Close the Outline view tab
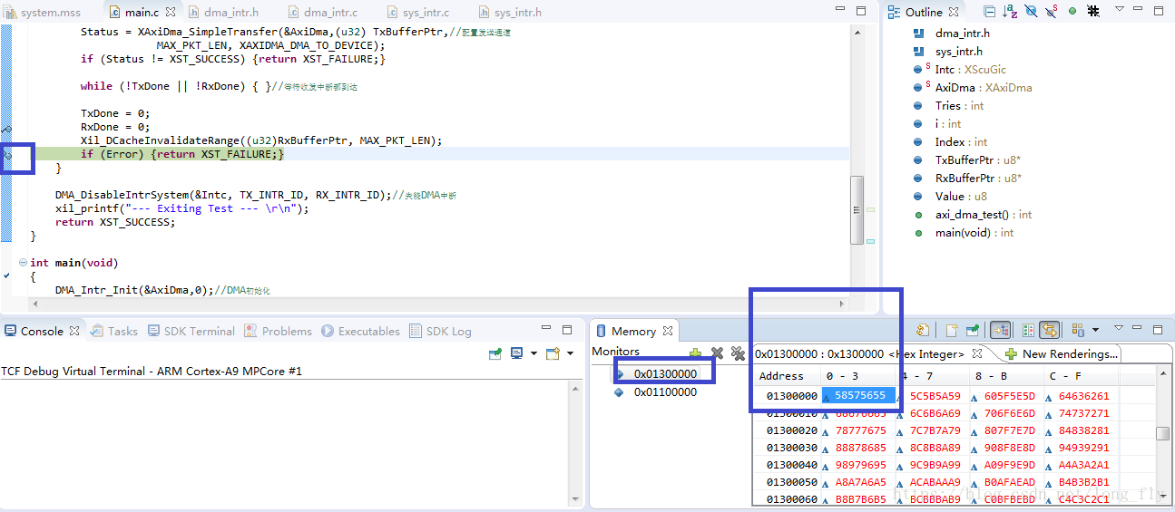This screenshot has width=1175, height=512. coord(954,12)
